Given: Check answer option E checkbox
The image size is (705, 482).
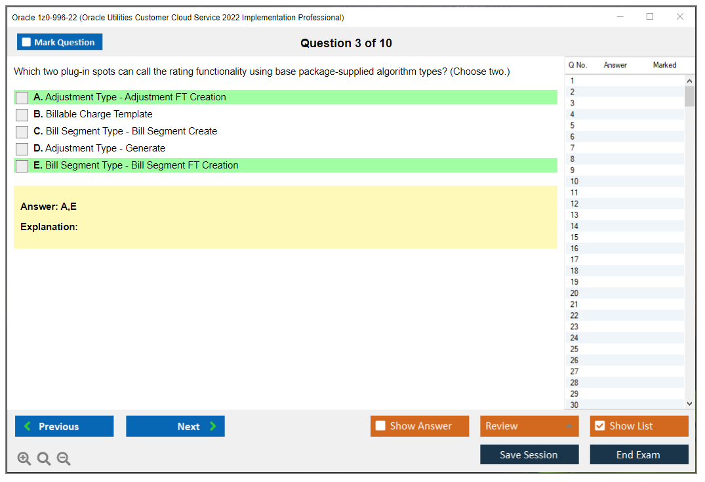Looking at the screenshot, I should (21, 165).
